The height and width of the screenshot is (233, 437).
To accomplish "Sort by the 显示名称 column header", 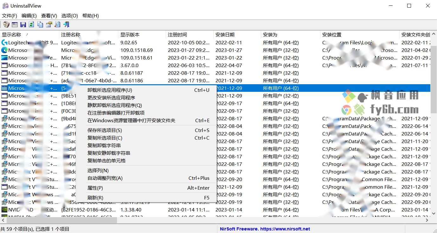I will (x=29, y=35).
